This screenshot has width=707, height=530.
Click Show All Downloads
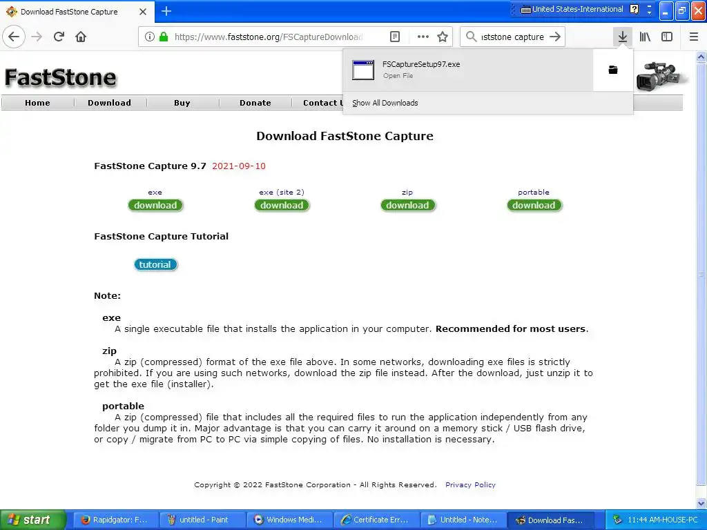(x=385, y=103)
